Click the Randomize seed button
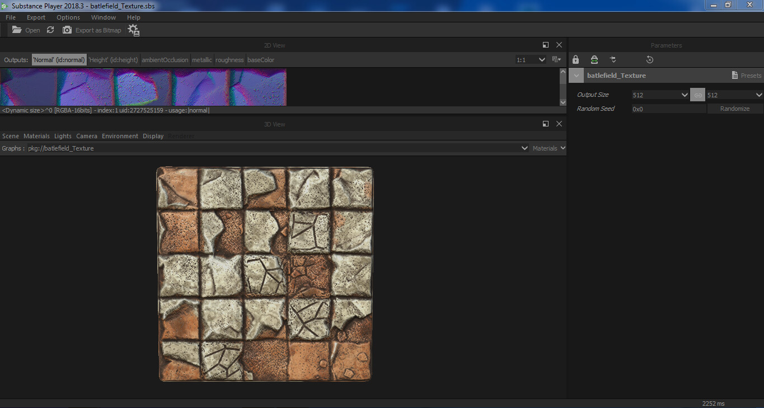This screenshot has height=408, width=764. [734, 109]
